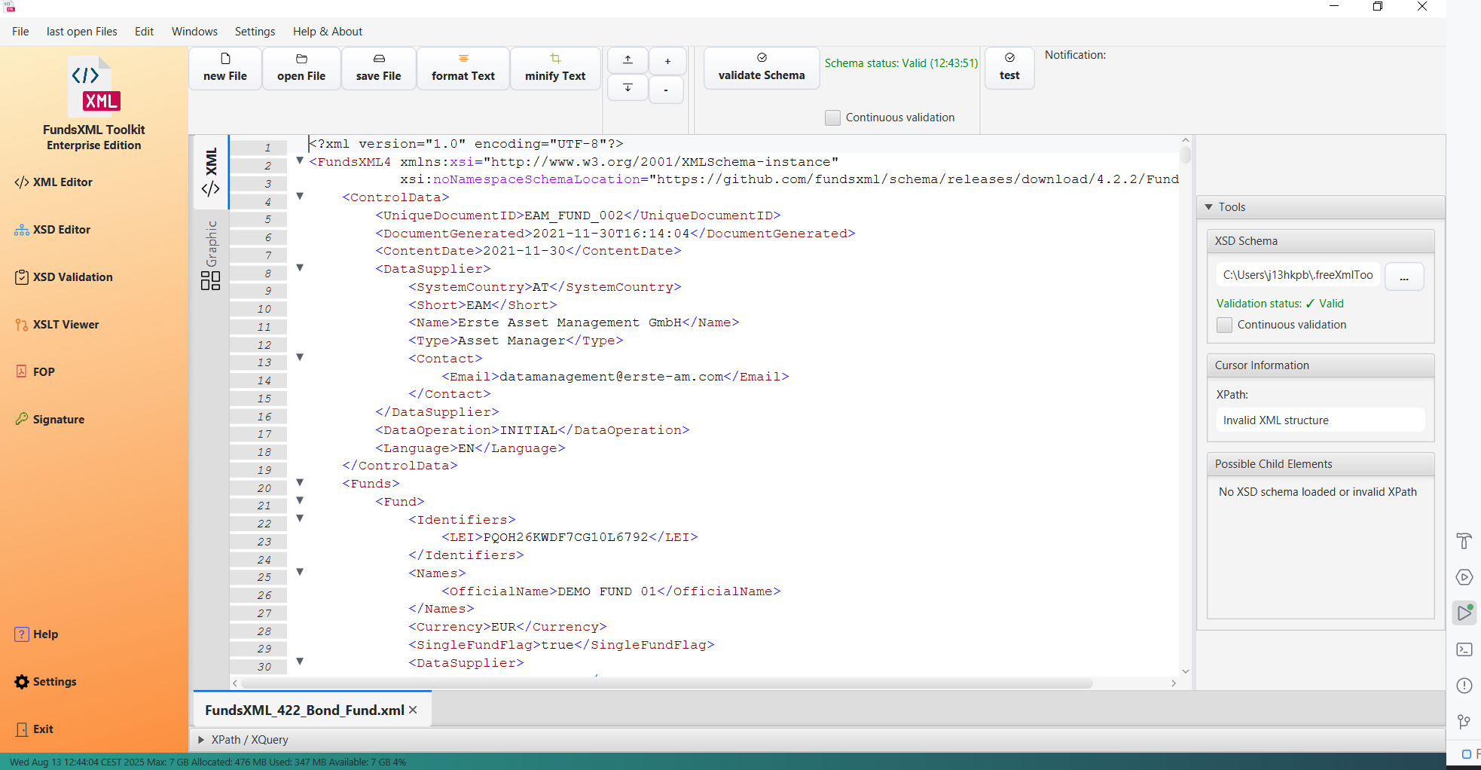Open the XSLT Viewer
This screenshot has width=1481, height=770.
56,325
